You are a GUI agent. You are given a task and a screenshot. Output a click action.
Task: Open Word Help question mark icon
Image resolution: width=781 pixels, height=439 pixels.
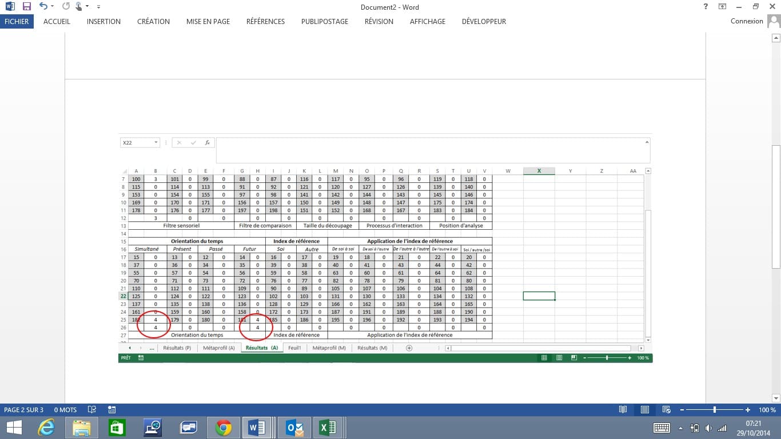[x=705, y=7]
